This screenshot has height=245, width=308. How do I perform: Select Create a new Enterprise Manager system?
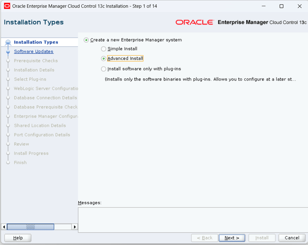86,40
